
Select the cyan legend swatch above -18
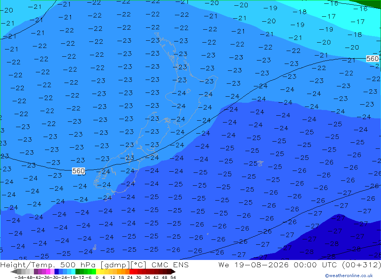pos(73,271)
